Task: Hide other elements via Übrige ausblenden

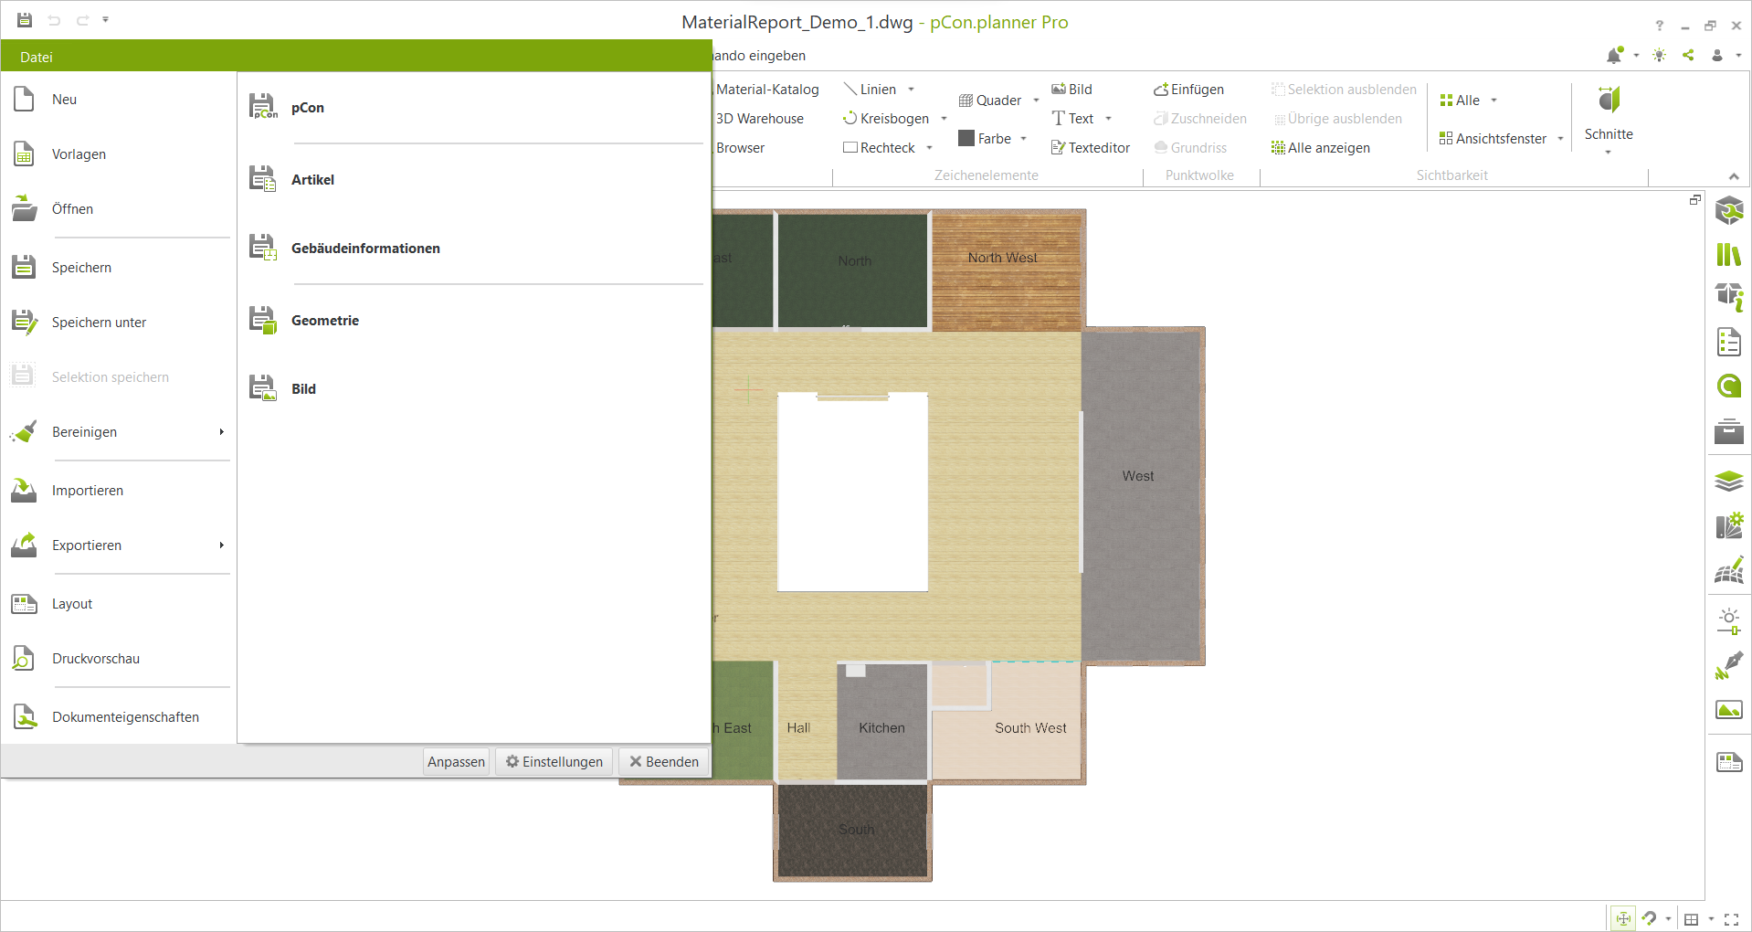Action: 1337,119
